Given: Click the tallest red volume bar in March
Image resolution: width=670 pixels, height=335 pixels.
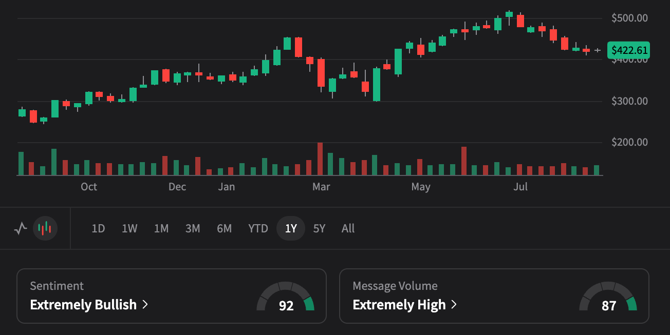Looking at the screenshot, I should coord(320,159).
